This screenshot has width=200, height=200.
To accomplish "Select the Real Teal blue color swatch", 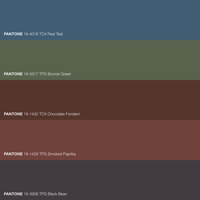I will coord(100,20).
